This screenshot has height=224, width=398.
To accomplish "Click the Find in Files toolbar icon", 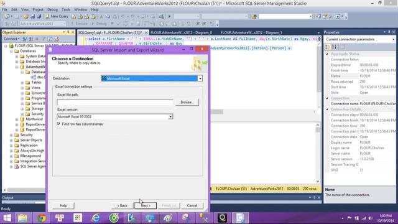I will 254,17.
